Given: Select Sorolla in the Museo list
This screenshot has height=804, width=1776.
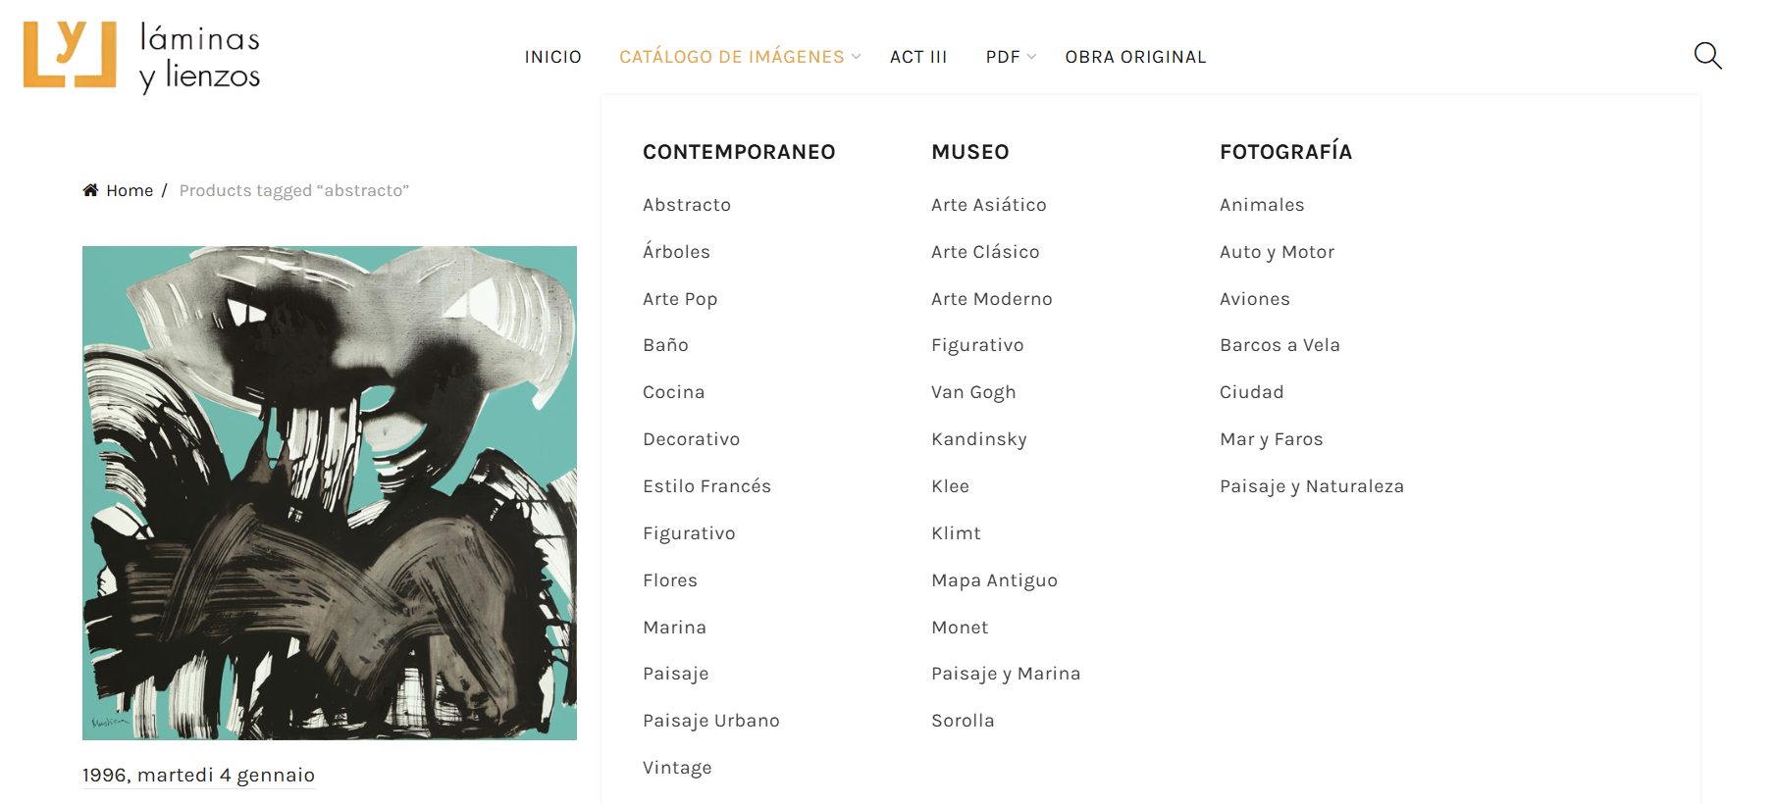Looking at the screenshot, I should point(963,721).
